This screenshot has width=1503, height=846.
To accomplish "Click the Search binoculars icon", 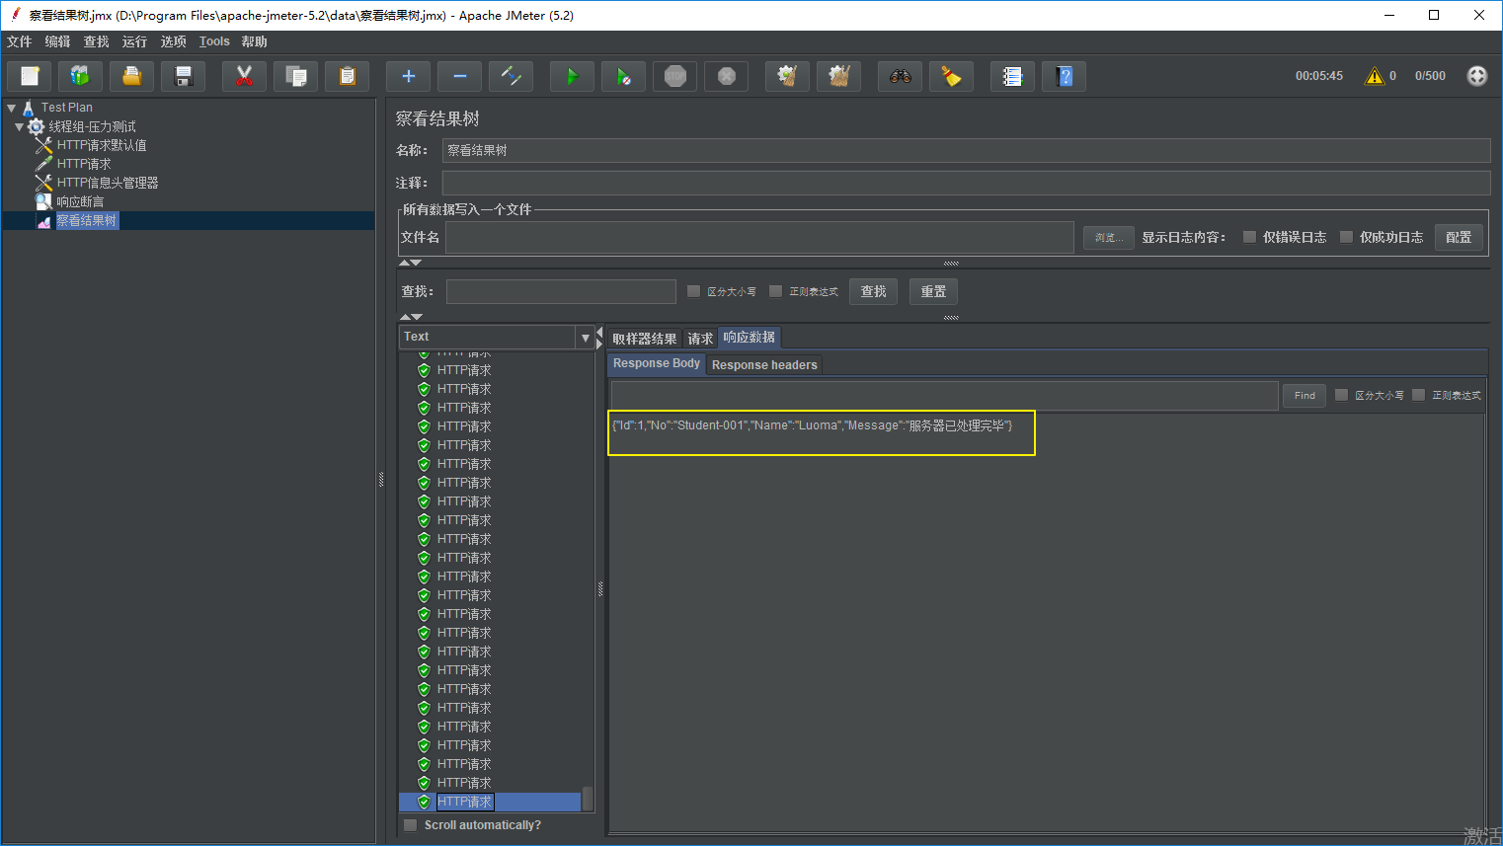I will click(x=900, y=76).
